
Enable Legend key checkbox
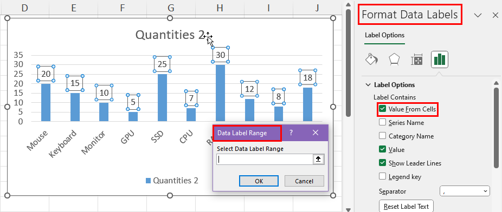[x=383, y=176]
